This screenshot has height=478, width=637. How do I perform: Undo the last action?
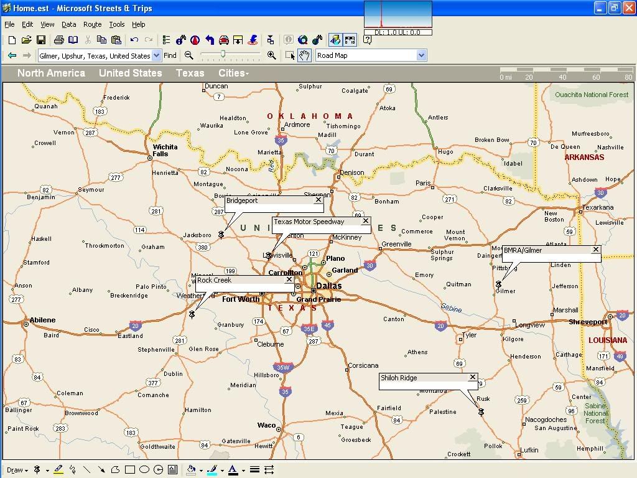tap(134, 40)
